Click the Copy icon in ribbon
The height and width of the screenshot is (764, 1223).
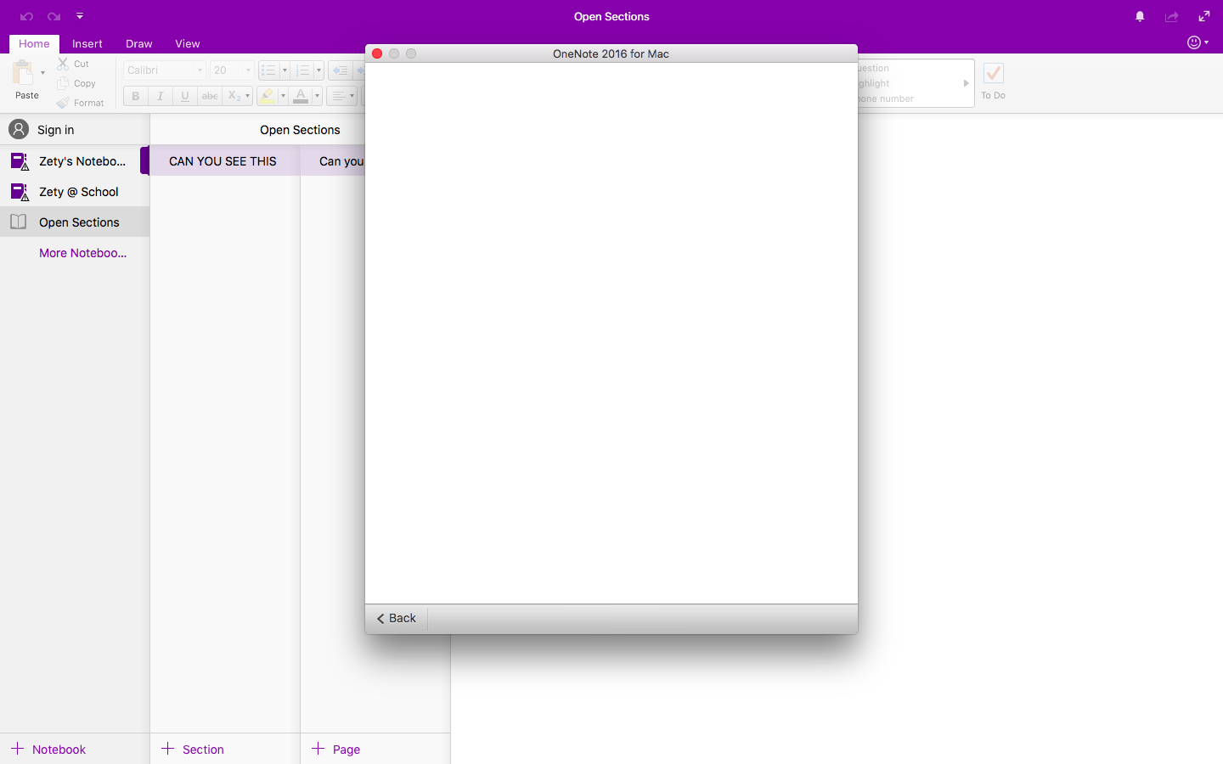tap(63, 83)
